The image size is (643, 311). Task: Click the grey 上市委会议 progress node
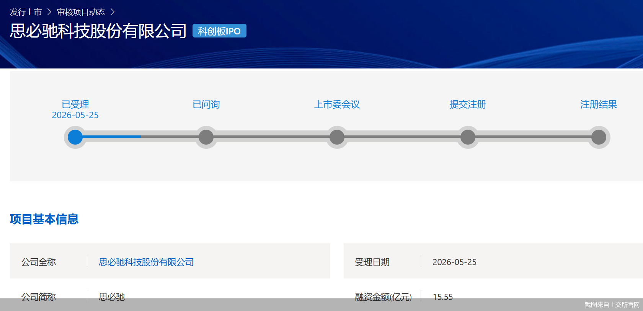tap(337, 137)
